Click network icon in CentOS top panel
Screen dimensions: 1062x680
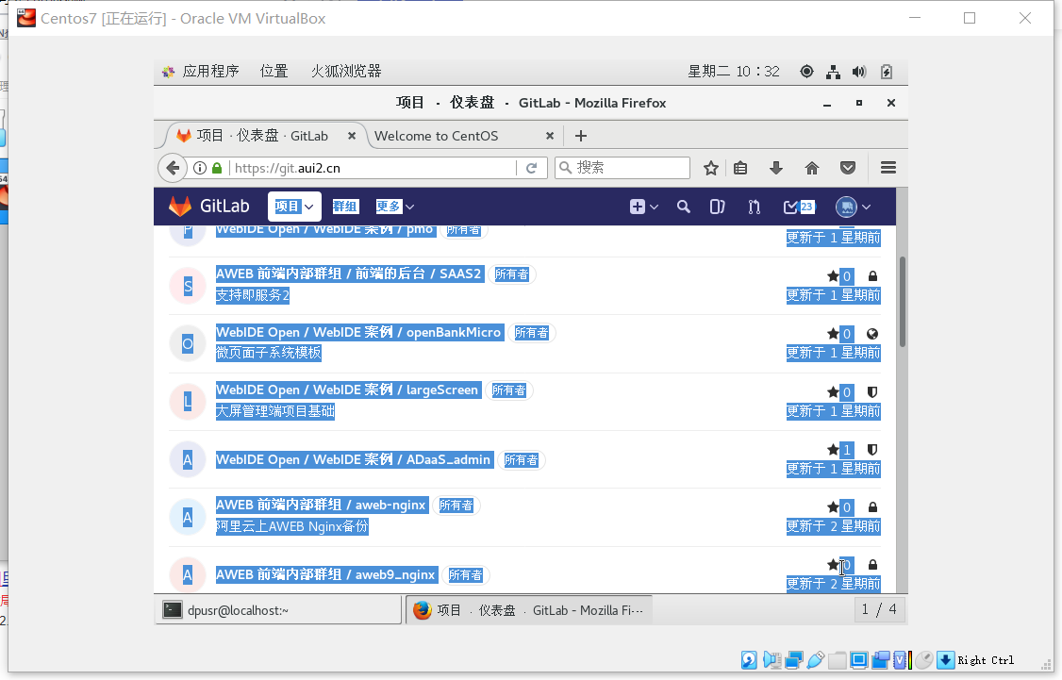(833, 72)
